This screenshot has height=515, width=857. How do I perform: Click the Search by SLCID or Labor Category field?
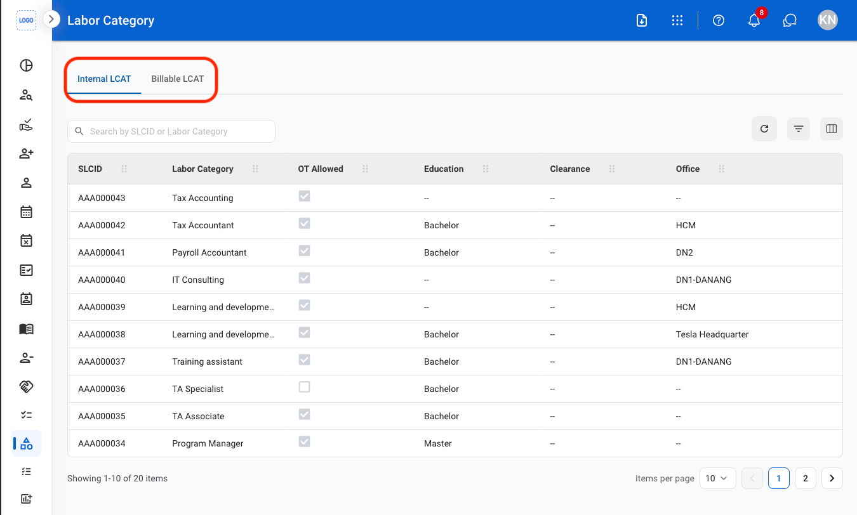tap(171, 131)
